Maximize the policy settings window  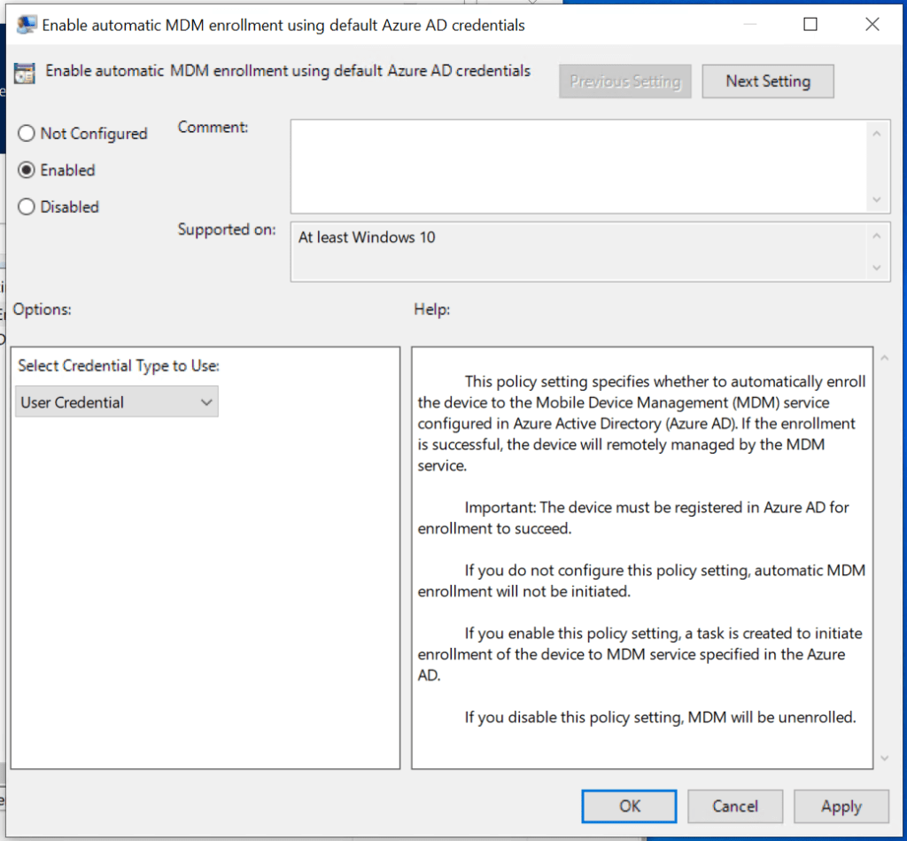810,25
